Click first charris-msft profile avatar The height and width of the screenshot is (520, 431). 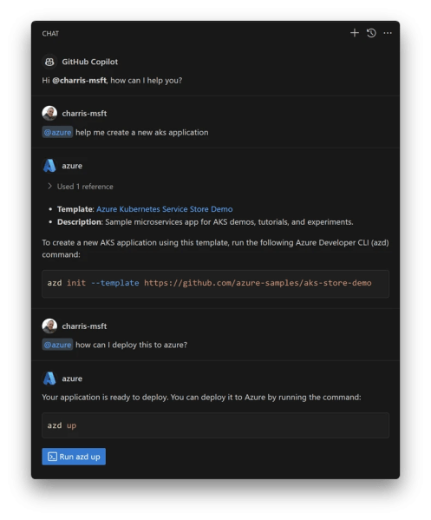(49, 114)
